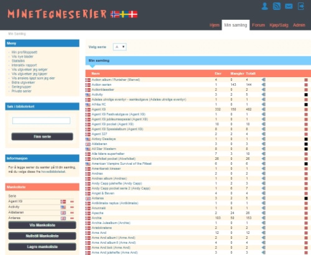Click the red square in Action serien row

click(306, 85)
